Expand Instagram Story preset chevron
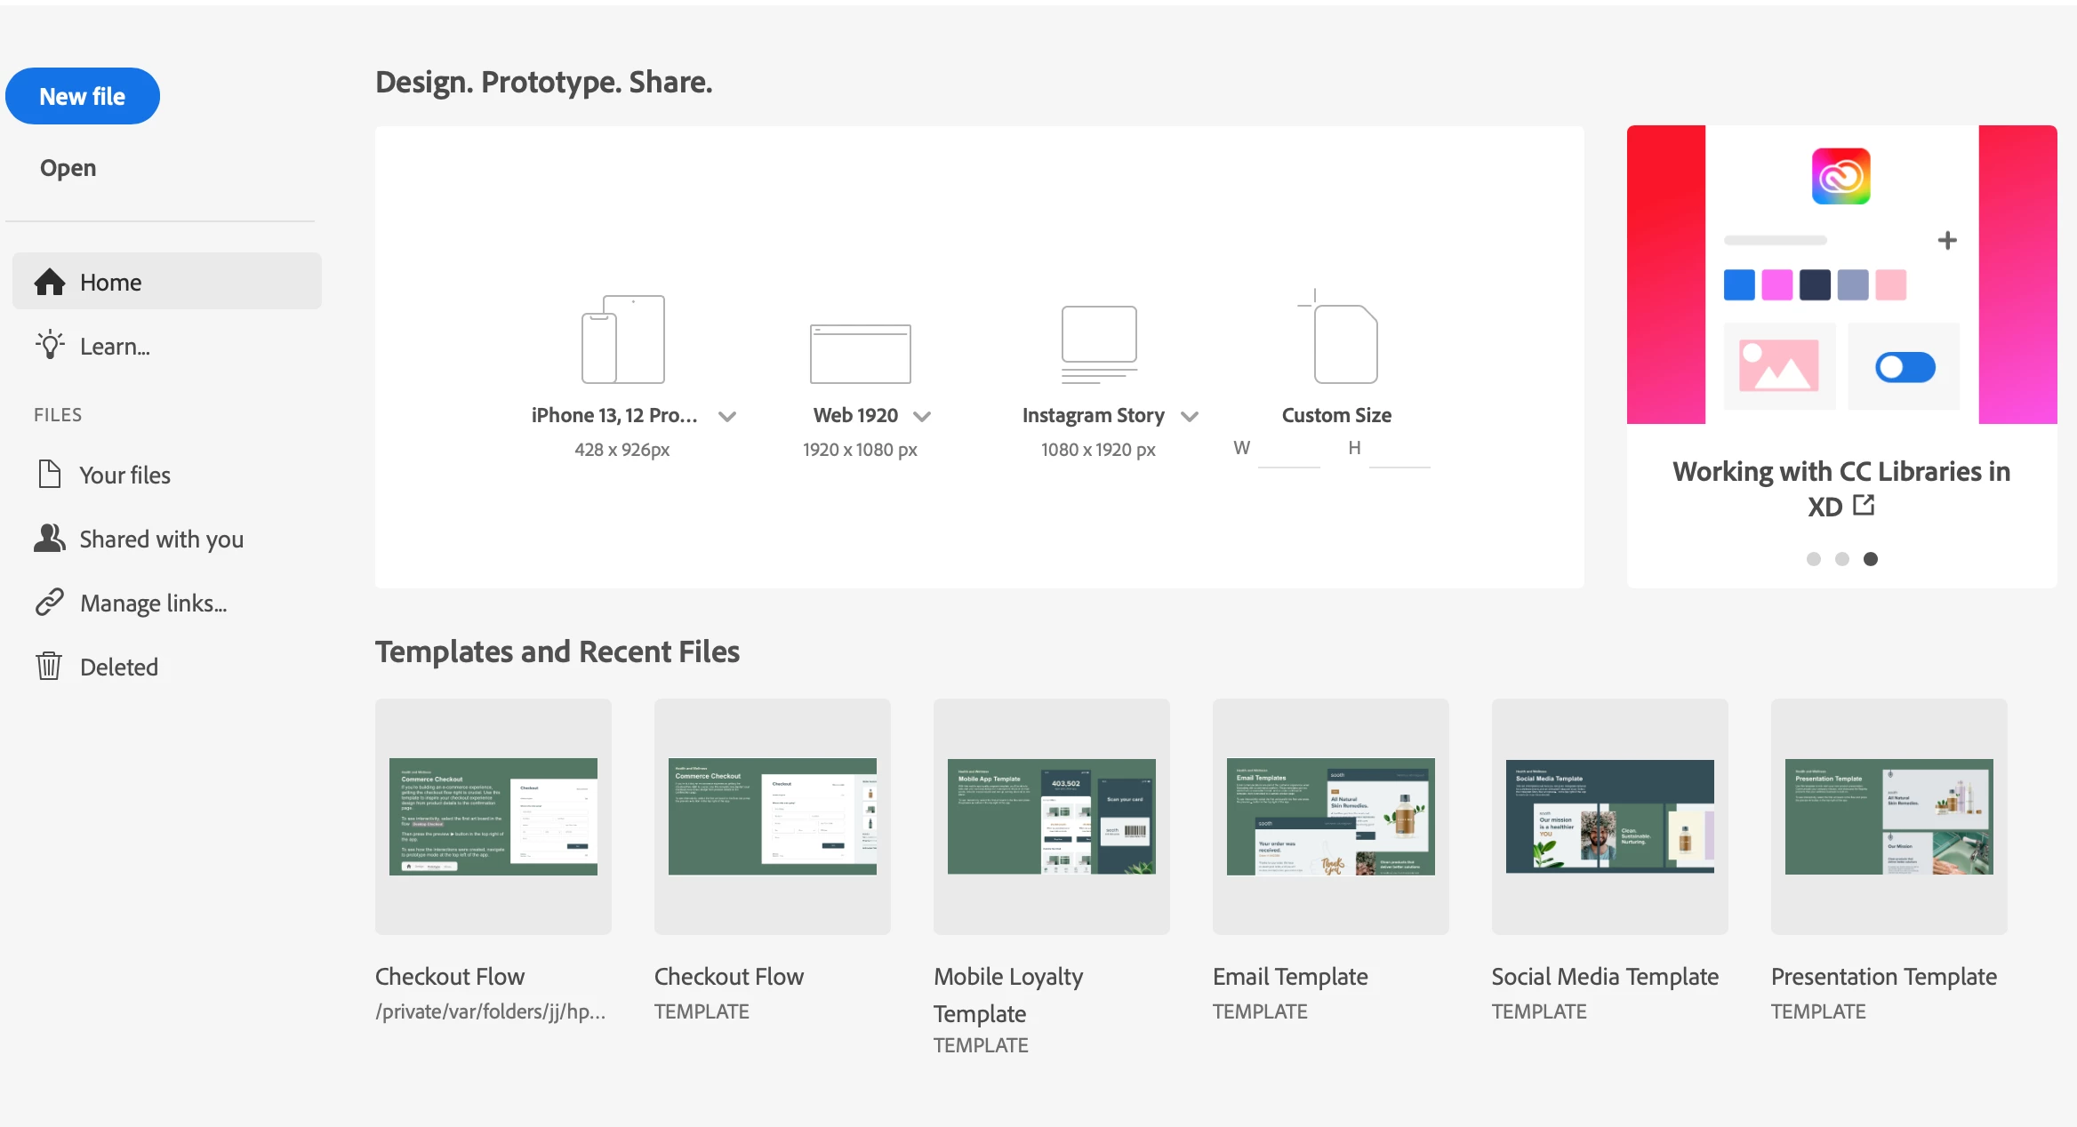 click(1190, 416)
